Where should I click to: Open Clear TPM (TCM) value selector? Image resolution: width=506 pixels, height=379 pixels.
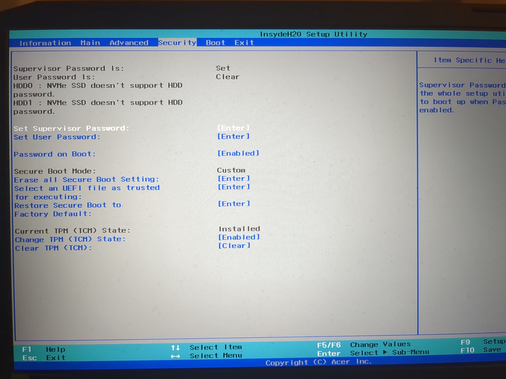pyautogui.click(x=234, y=246)
